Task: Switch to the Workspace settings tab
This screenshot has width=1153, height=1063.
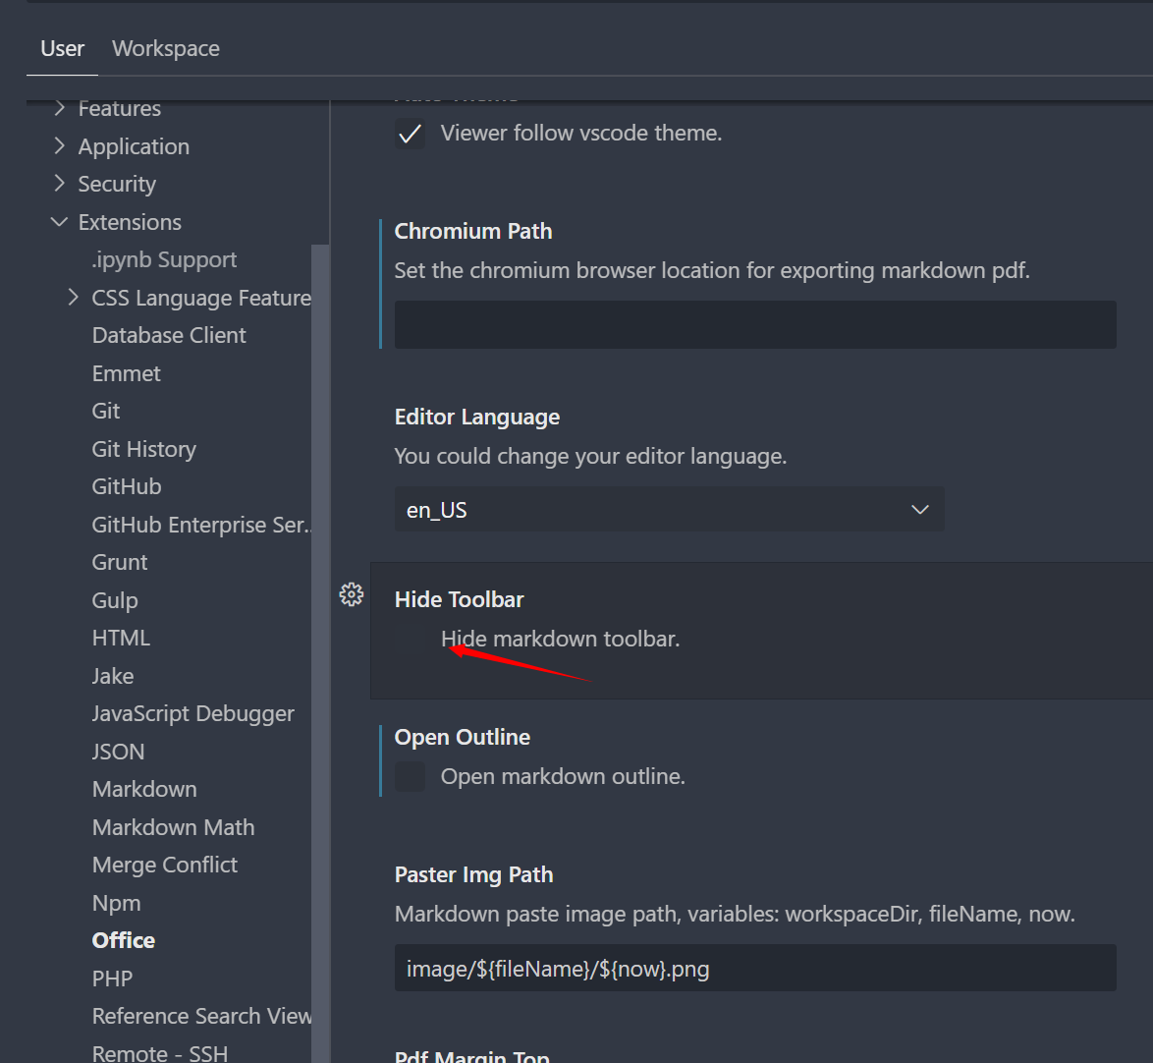Action: (x=165, y=48)
